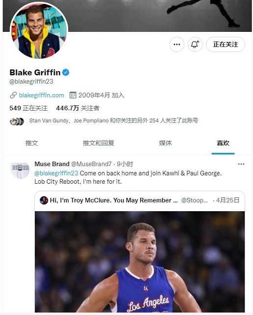Turn on notifications with bell icon
The image size is (253, 315).
(195, 45)
